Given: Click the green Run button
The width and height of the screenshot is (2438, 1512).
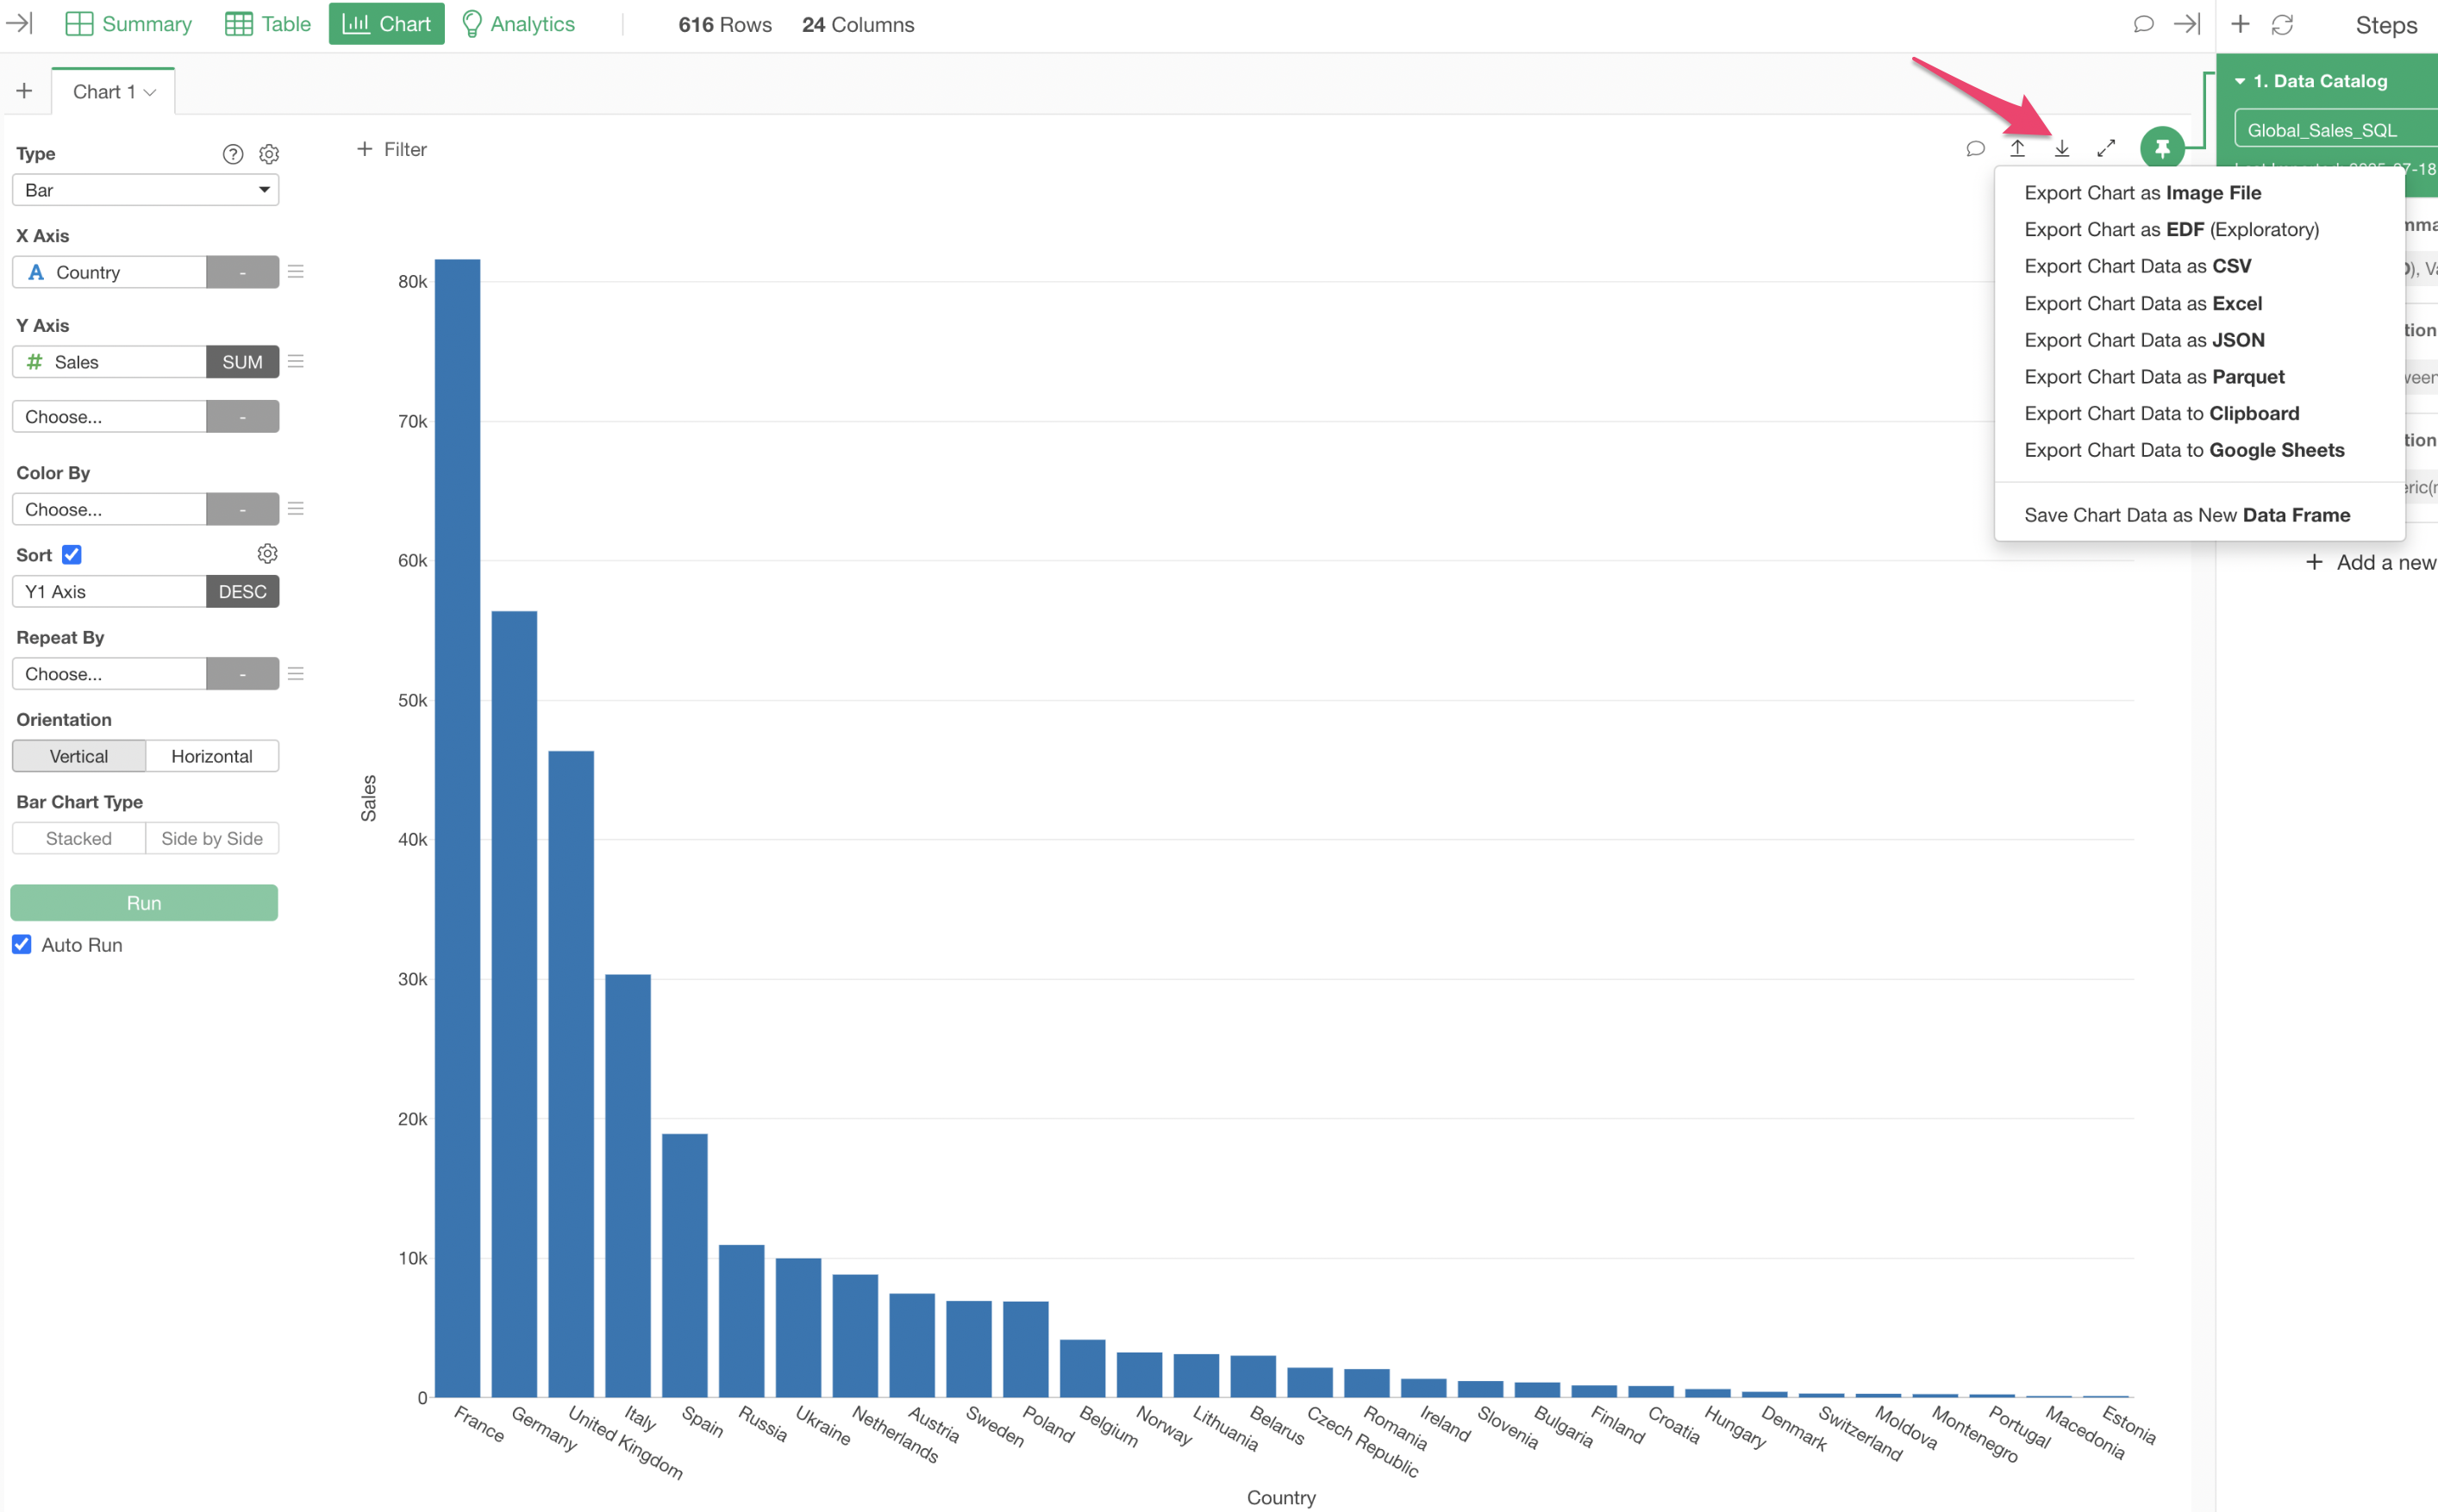Looking at the screenshot, I should 144,903.
